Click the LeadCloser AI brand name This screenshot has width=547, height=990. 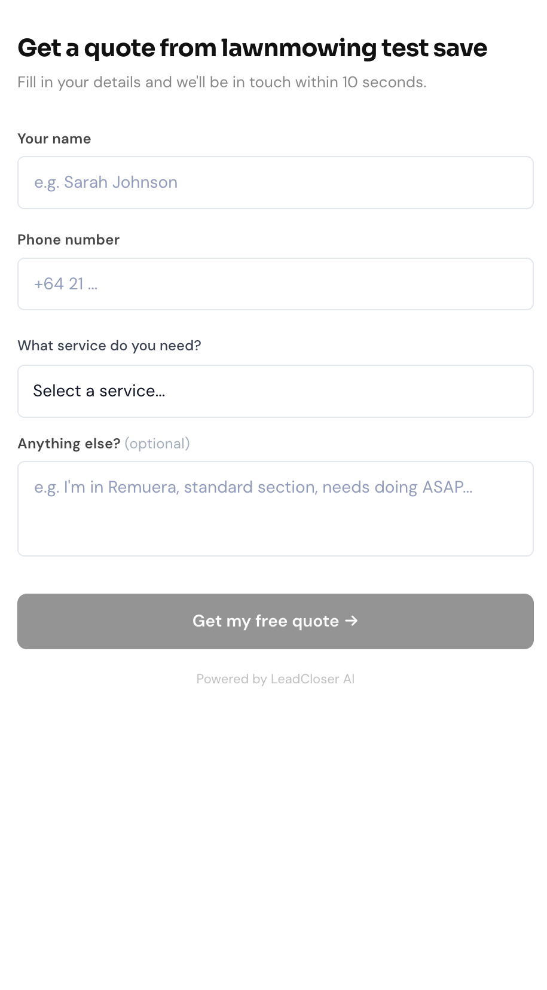(312, 679)
